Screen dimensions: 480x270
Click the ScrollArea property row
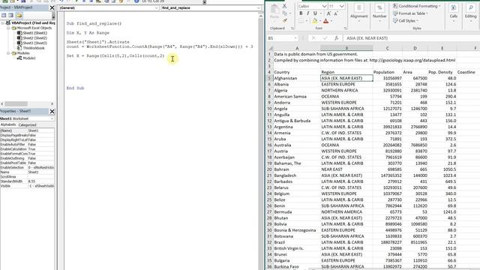[27, 177]
